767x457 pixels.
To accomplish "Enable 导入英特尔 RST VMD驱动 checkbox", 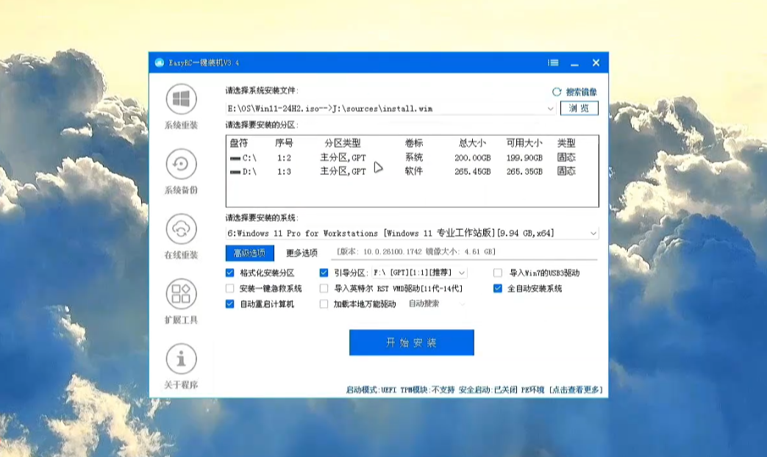I will tap(324, 288).
